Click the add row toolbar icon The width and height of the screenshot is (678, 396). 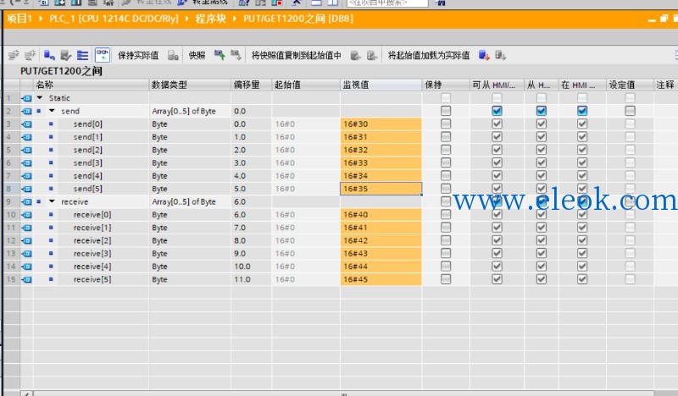pos(30,55)
